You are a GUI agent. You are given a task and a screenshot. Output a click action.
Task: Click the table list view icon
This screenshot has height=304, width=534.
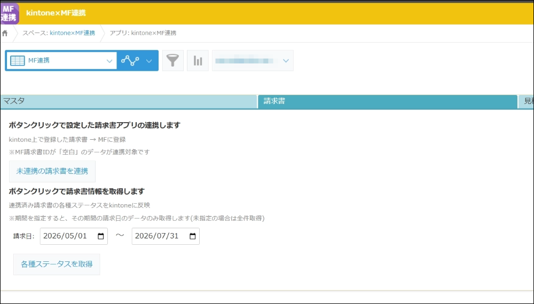[x=18, y=60]
